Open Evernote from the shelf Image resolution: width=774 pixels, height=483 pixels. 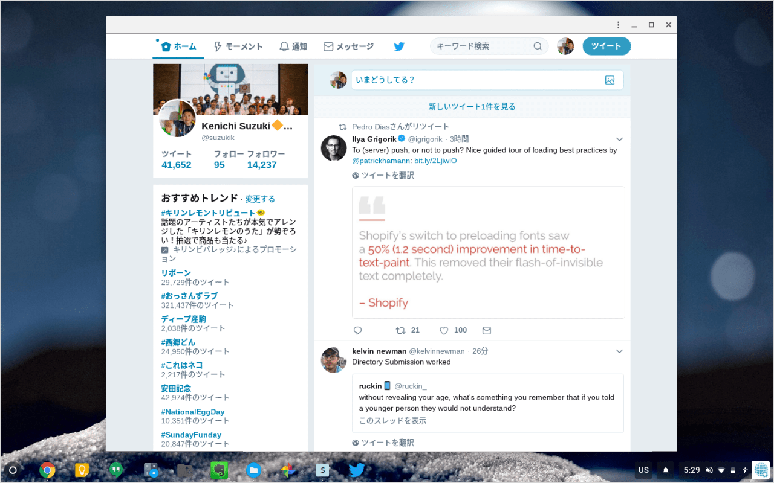click(x=219, y=470)
